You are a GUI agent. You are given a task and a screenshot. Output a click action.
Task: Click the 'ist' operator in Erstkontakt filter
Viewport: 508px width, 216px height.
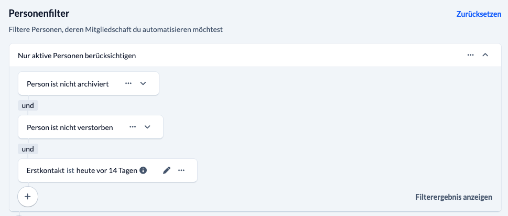pos(70,171)
